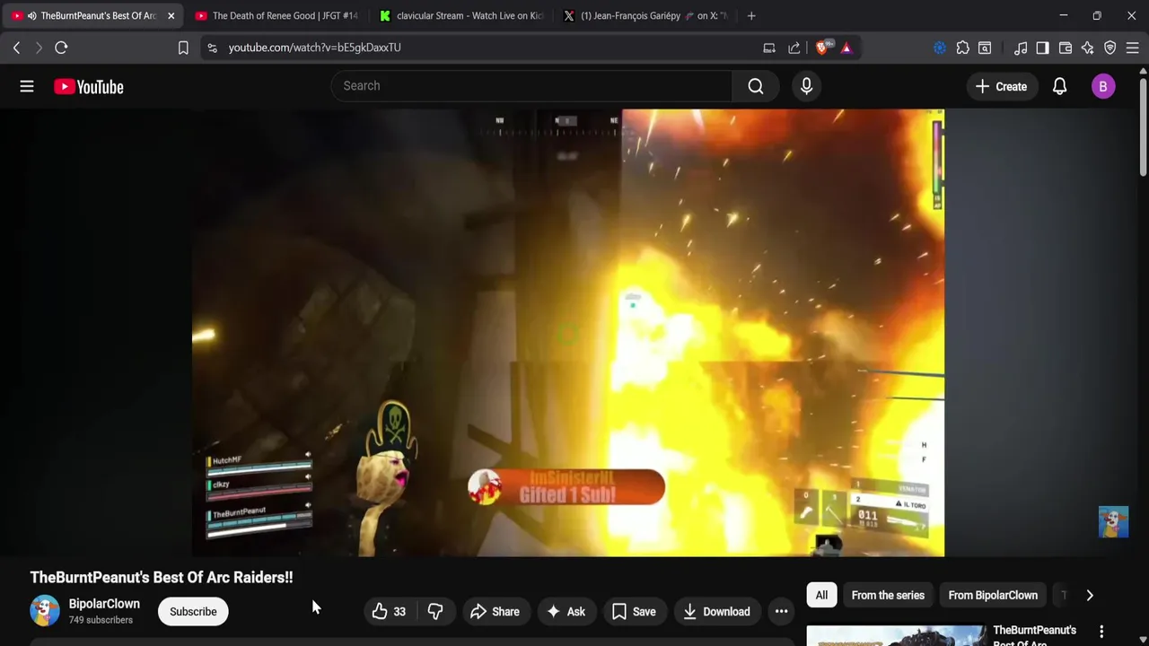Image resolution: width=1149 pixels, height=646 pixels.
Task: Click the 749 subscribers text
Action: click(101, 620)
